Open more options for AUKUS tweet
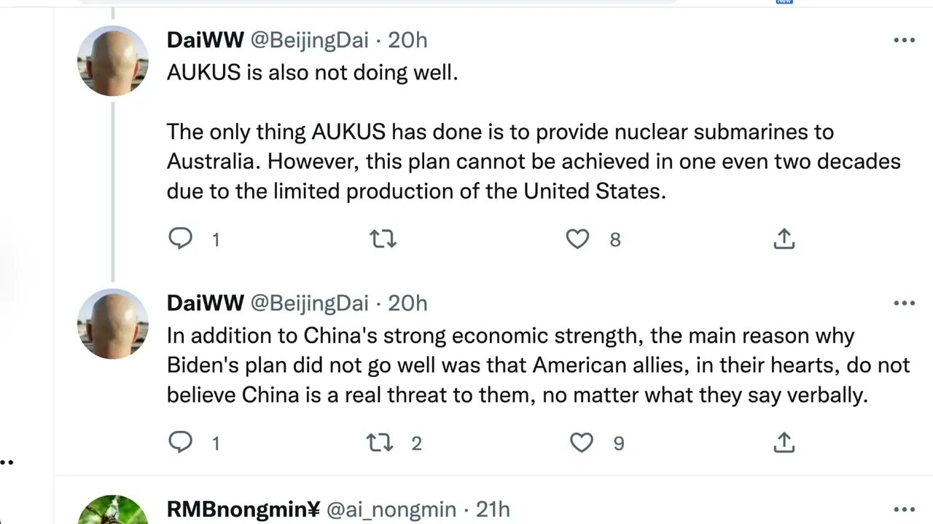Image resolution: width=933 pixels, height=524 pixels. pos(904,41)
